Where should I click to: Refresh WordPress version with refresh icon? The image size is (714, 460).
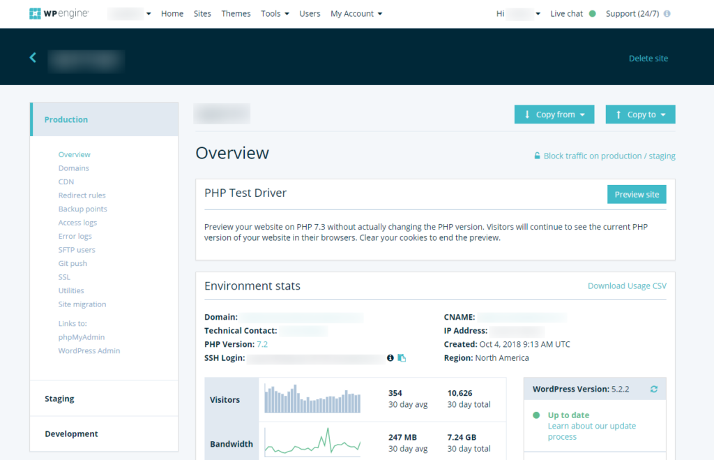point(653,389)
